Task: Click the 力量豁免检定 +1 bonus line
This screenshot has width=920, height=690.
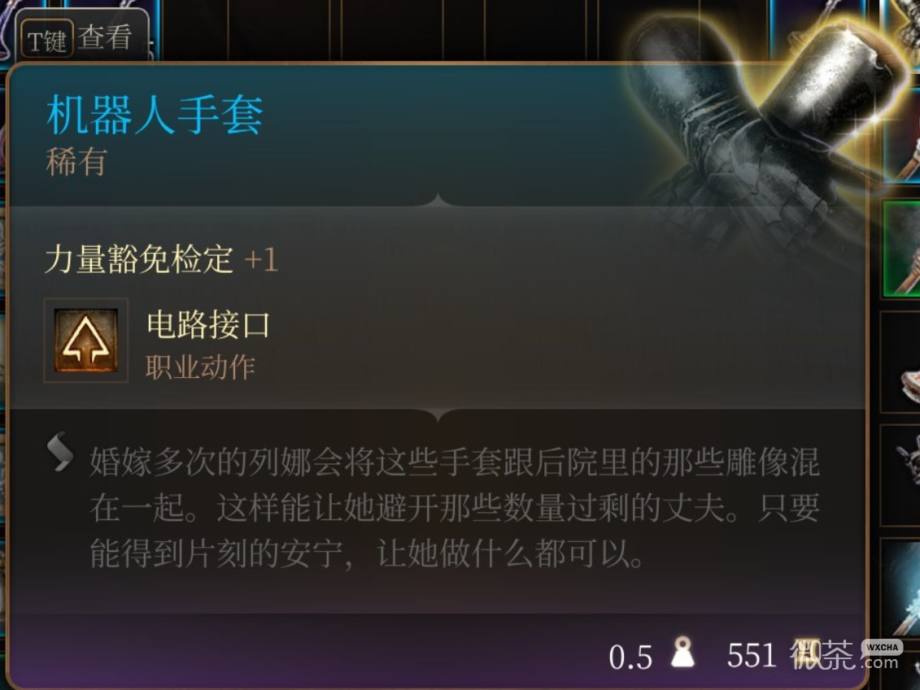Action: tap(161, 259)
